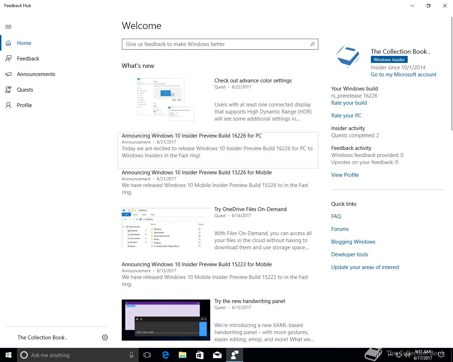453x362 pixels.
Task: Open Build 16226 for PC announcement
Action: click(x=218, y=150)
